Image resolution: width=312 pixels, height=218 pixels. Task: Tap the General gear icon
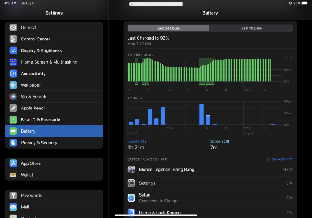coord(13,28)
